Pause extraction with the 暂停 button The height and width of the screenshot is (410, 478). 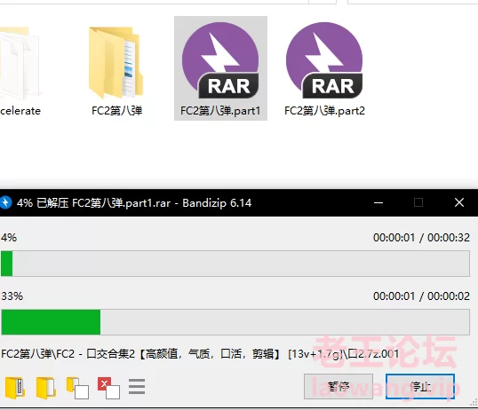pos(339,386)
